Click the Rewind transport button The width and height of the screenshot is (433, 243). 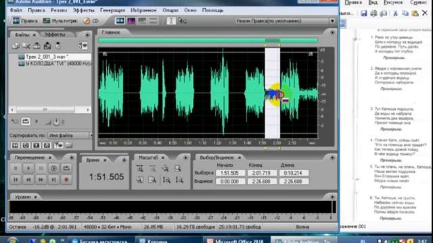click(28, 180)
